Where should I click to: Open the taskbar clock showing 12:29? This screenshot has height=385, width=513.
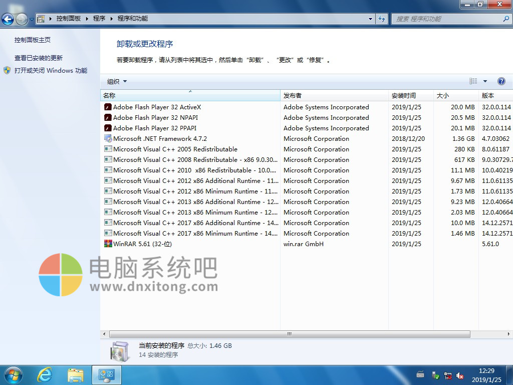(486, 375)
